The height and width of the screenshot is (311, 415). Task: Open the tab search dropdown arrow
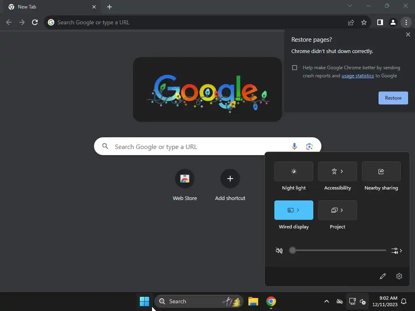(350, 6)
